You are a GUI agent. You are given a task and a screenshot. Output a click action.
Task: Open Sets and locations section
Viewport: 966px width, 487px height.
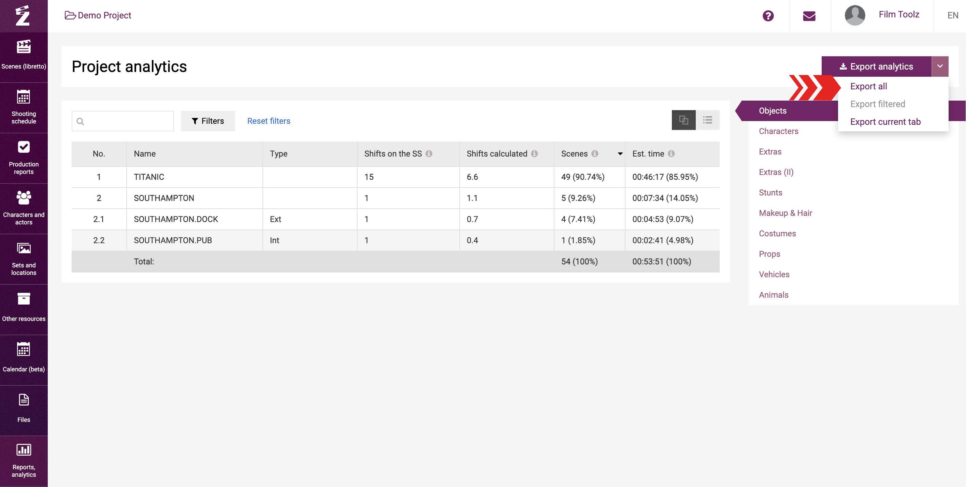tap(24, 260)
